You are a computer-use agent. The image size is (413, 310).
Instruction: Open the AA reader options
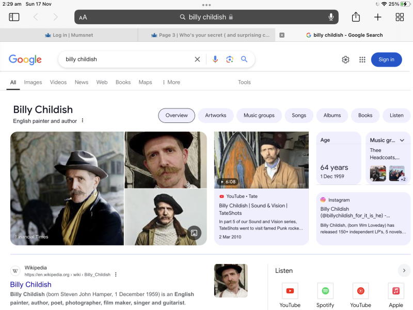point(83,18)
